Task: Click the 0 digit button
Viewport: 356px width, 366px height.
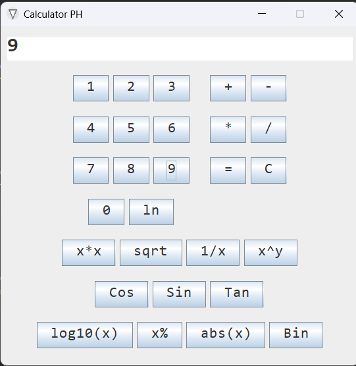Action: [106, 212]
